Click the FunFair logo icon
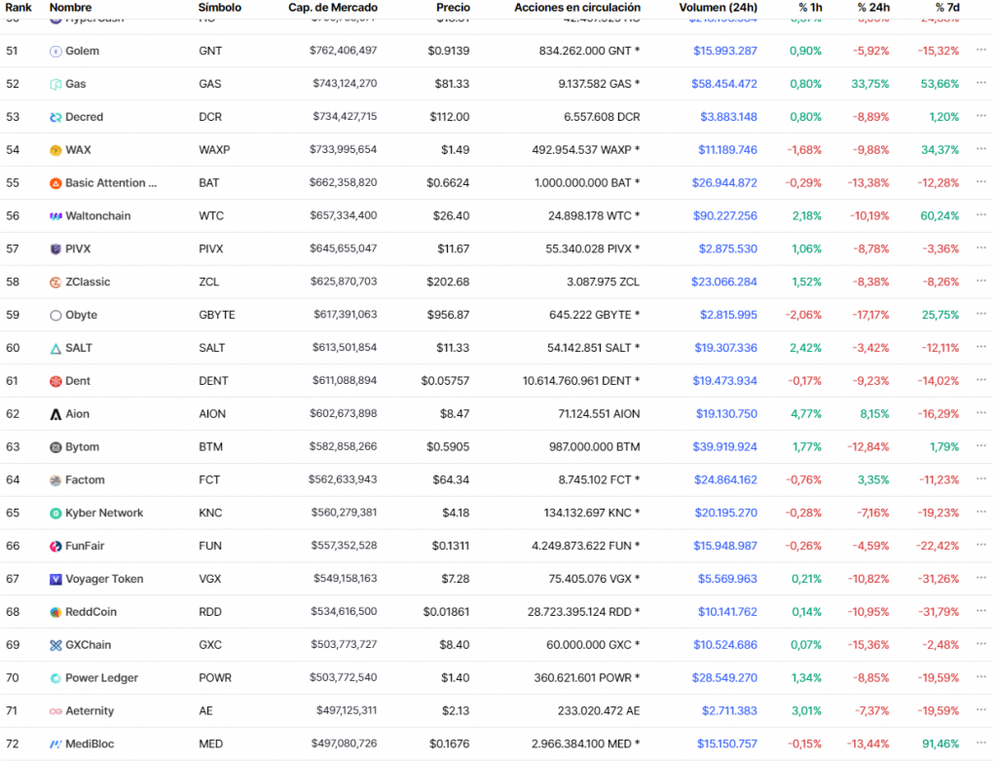 (55, 547)
